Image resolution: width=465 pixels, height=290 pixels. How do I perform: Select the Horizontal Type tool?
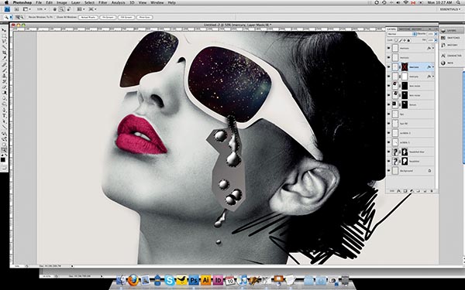tap(4, 114)
